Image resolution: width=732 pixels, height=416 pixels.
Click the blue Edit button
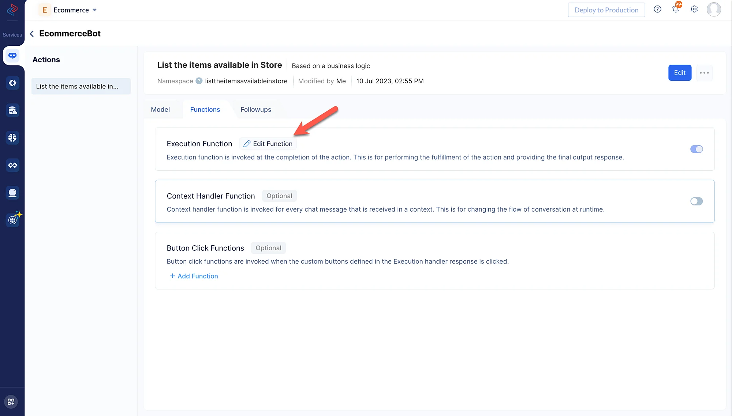[679, 73]
